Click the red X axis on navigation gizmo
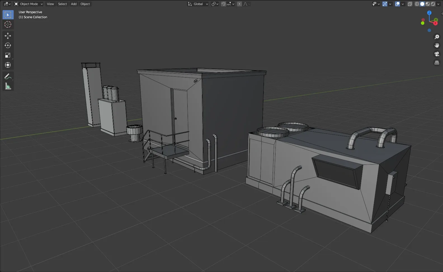Viewport: 443px width, 272px height. point(435,23)
